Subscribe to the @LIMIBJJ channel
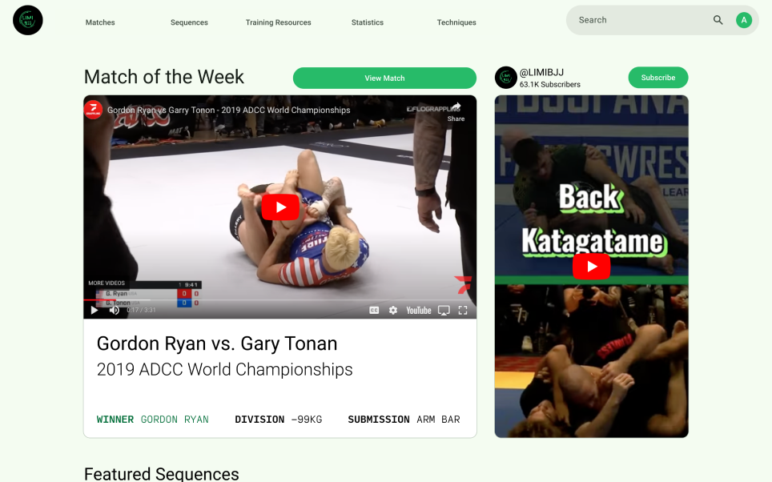 tap(658, 78)
